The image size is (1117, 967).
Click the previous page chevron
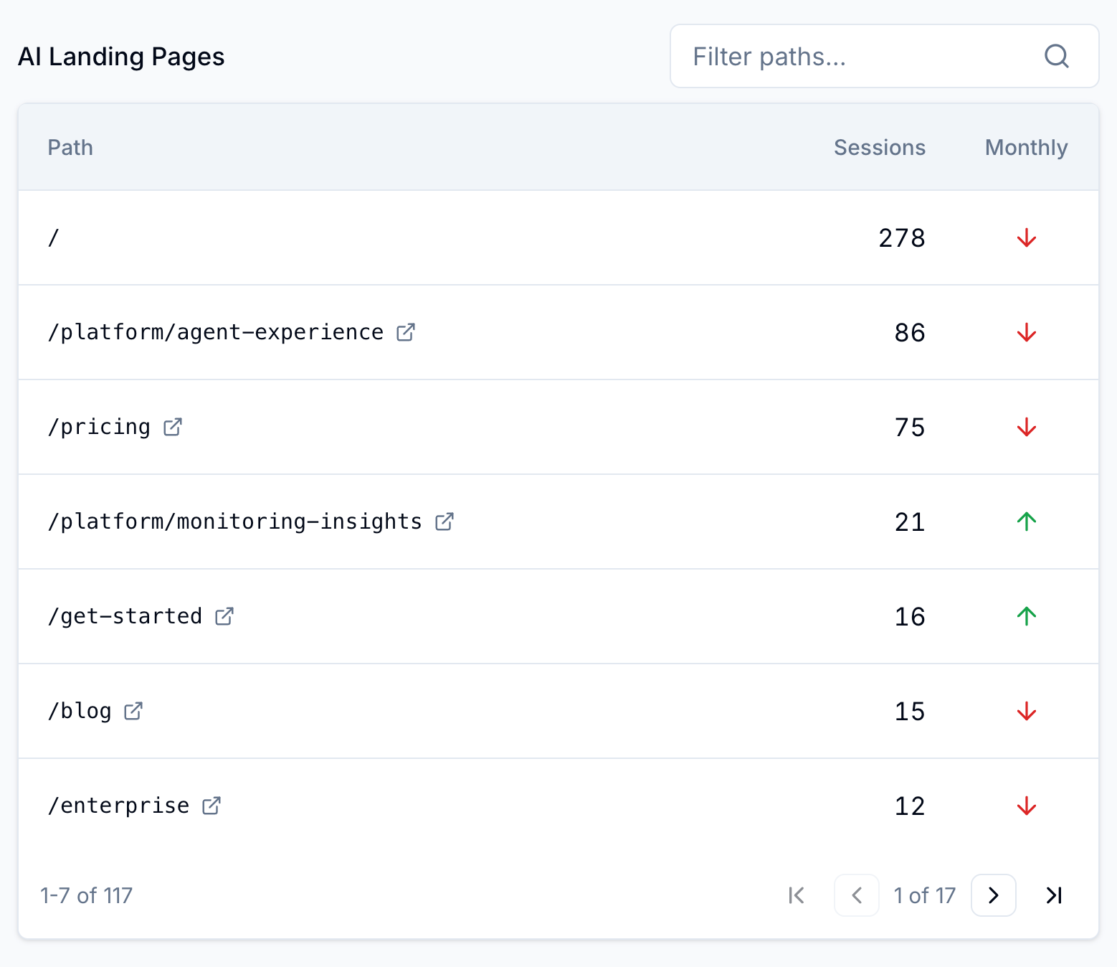856,895
